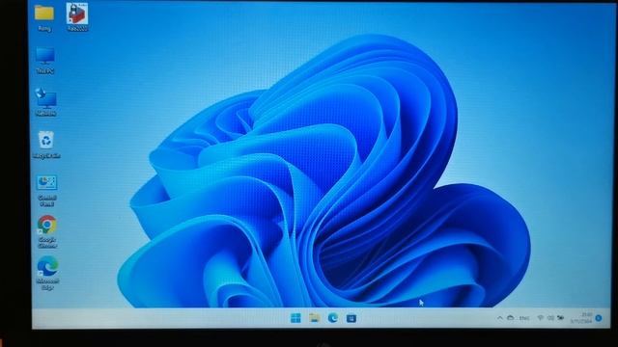Open the Recycle Bin
The height and width of the screenshot is (347, 618).
46,145
